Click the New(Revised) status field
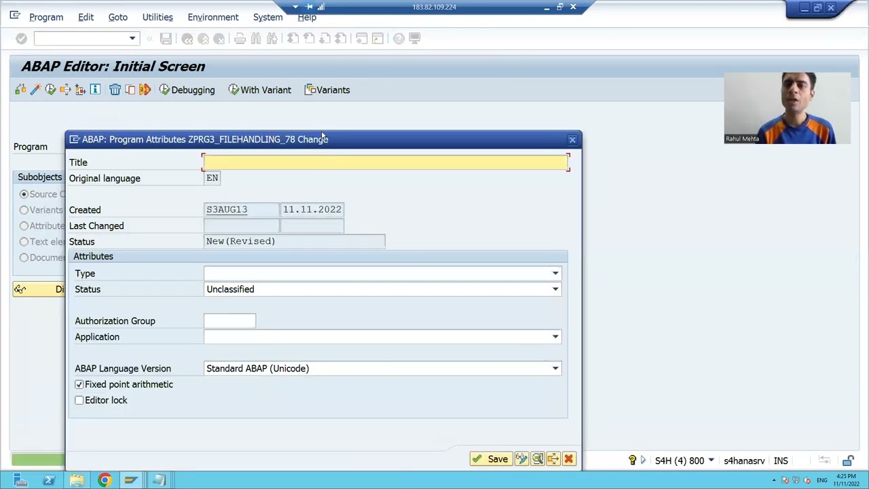This screenshot has width=869, height=489. pos(294,241)
